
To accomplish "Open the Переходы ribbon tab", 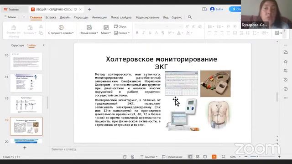I will pyautogui.click(x=81, y=17).
